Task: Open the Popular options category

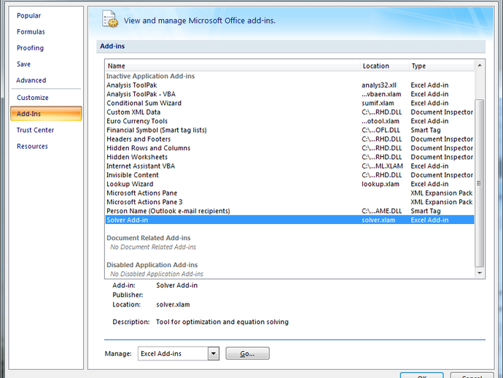Action: [x=29, y=15]
